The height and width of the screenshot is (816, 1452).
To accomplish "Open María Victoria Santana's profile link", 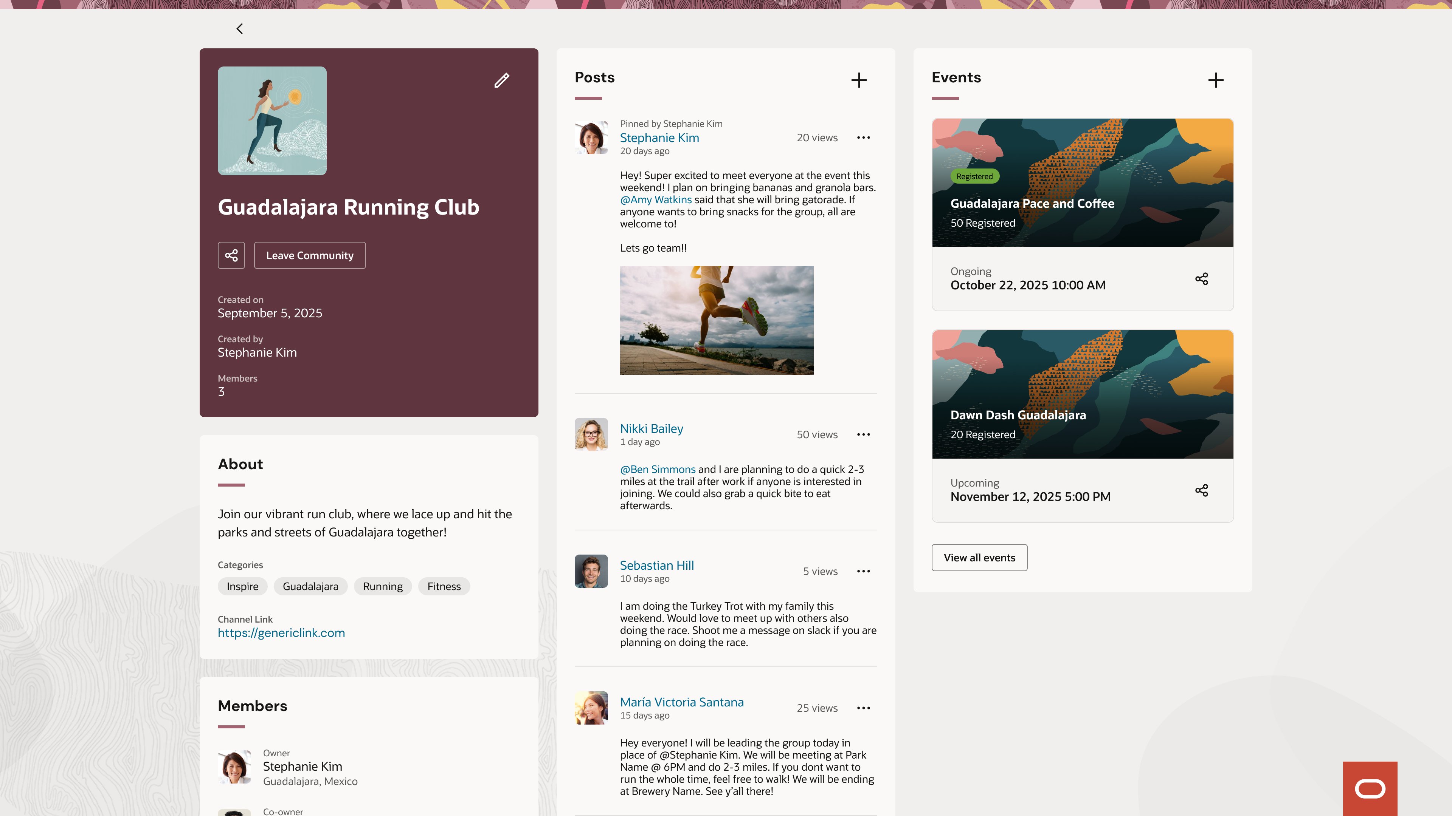I will [x=682, y=702].
